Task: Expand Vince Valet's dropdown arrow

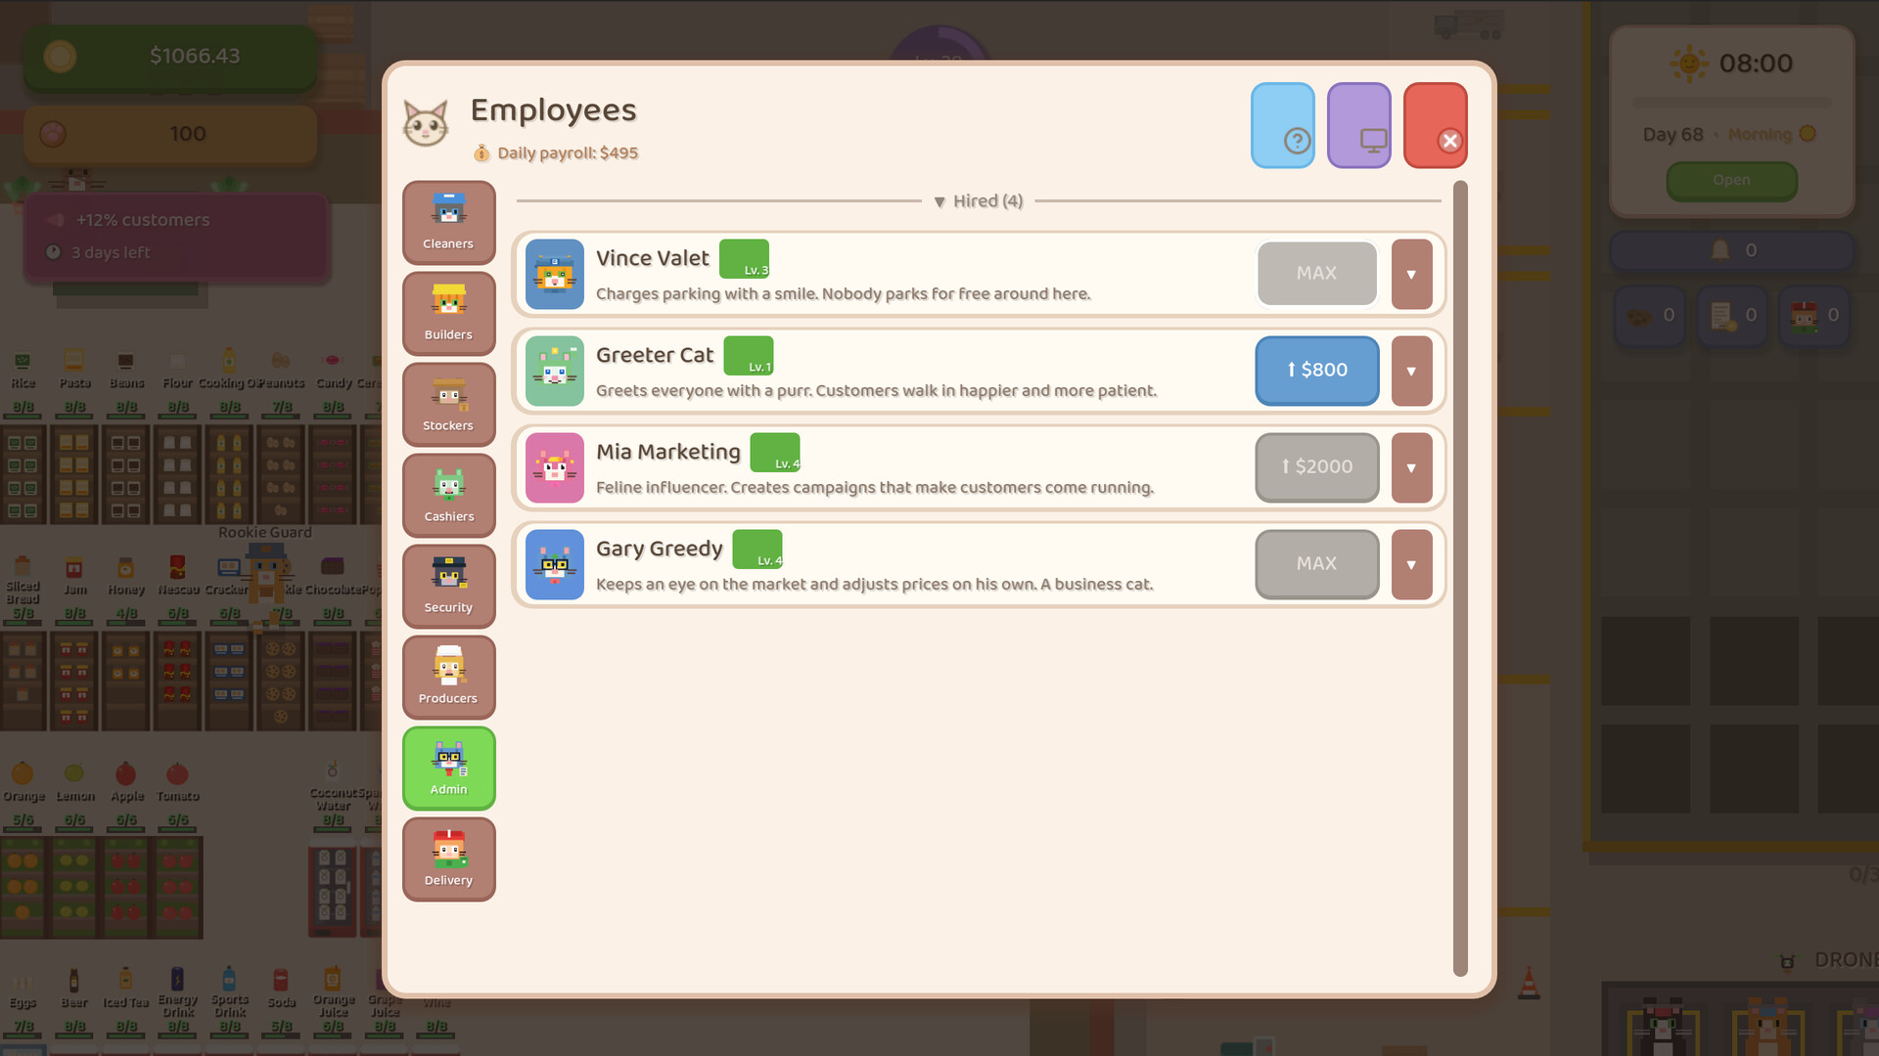Action: (1411, 275)
